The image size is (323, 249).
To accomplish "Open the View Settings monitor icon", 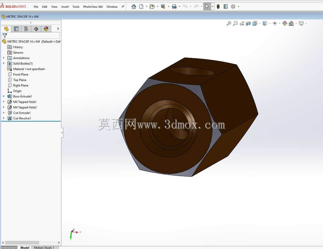I will pos(301,23).
